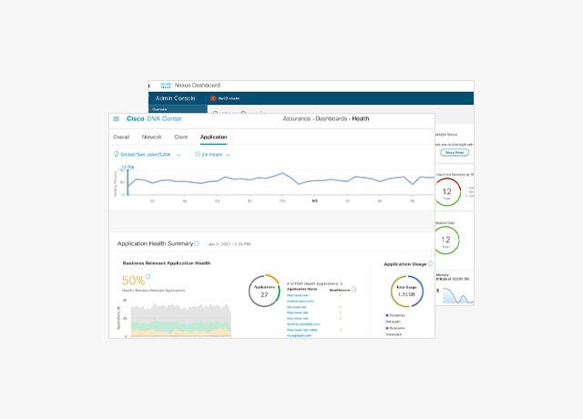Open the dummy.ciscolabs.com application link

(x=303, y=322)
